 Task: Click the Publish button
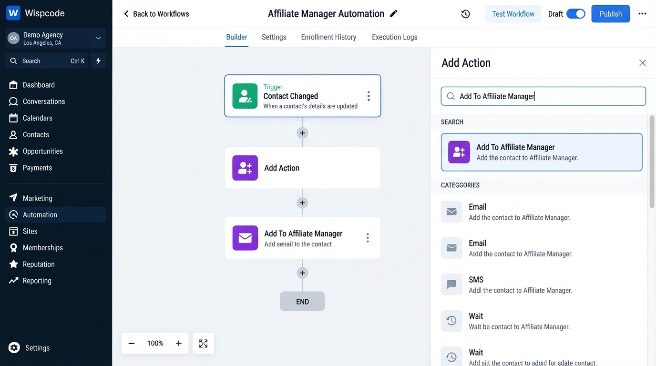click(611, 14)
